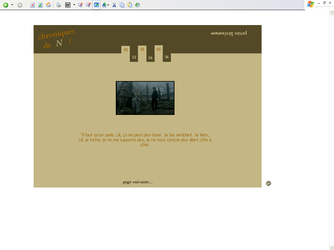Open the Back history dropdown arrow
Image resolution: width=334 pixels, height=250 pixels.
pos(12,5)
